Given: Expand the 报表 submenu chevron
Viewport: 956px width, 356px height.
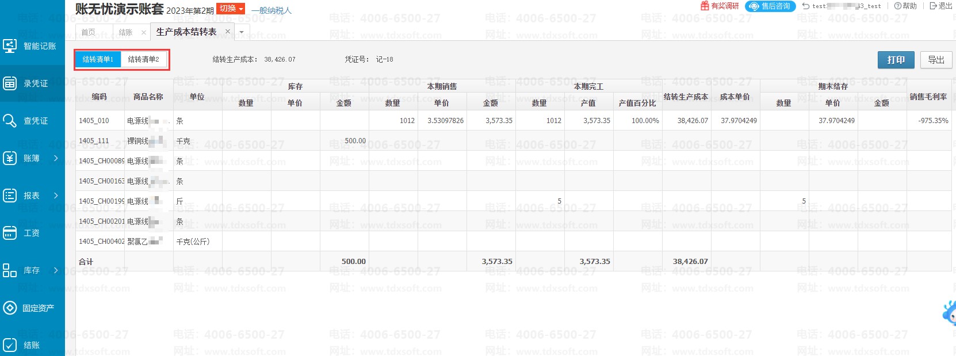Looking at the screenshot, I should tap(56, 196).
